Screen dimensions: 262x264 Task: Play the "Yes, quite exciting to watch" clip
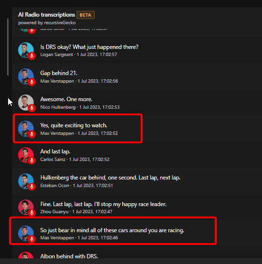click(x=32, y=134)
